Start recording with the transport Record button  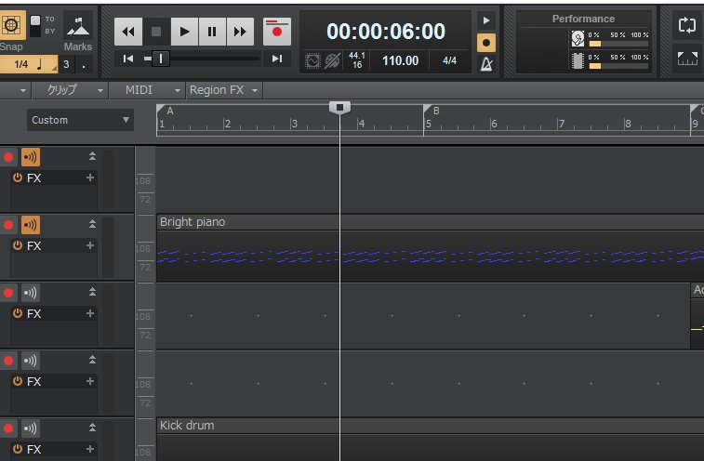tap(277, 32)
